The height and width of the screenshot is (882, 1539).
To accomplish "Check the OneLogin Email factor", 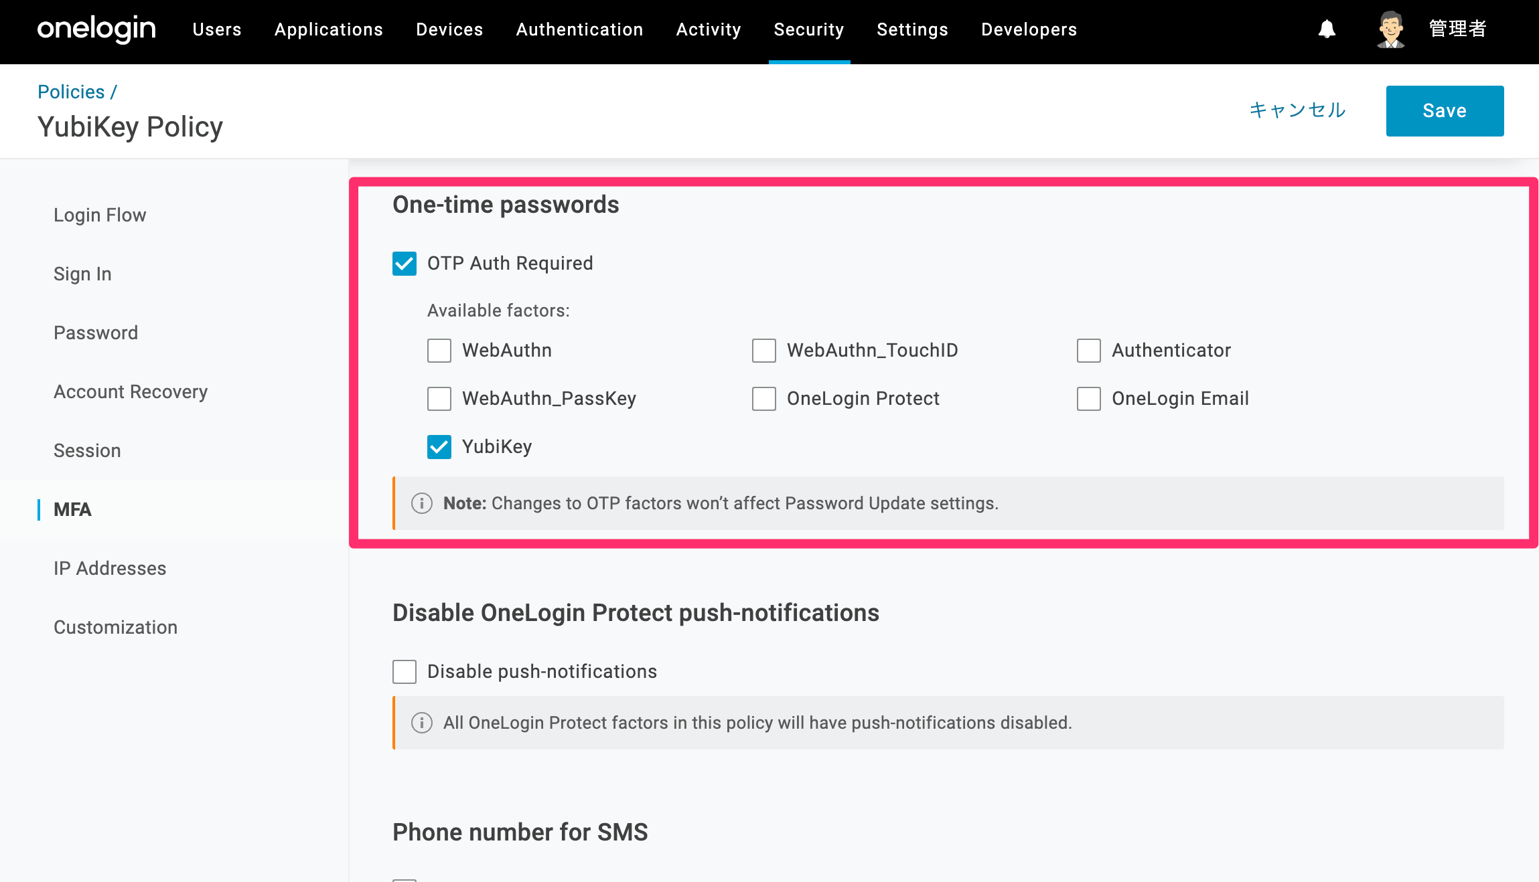I will coord(1089,399).
